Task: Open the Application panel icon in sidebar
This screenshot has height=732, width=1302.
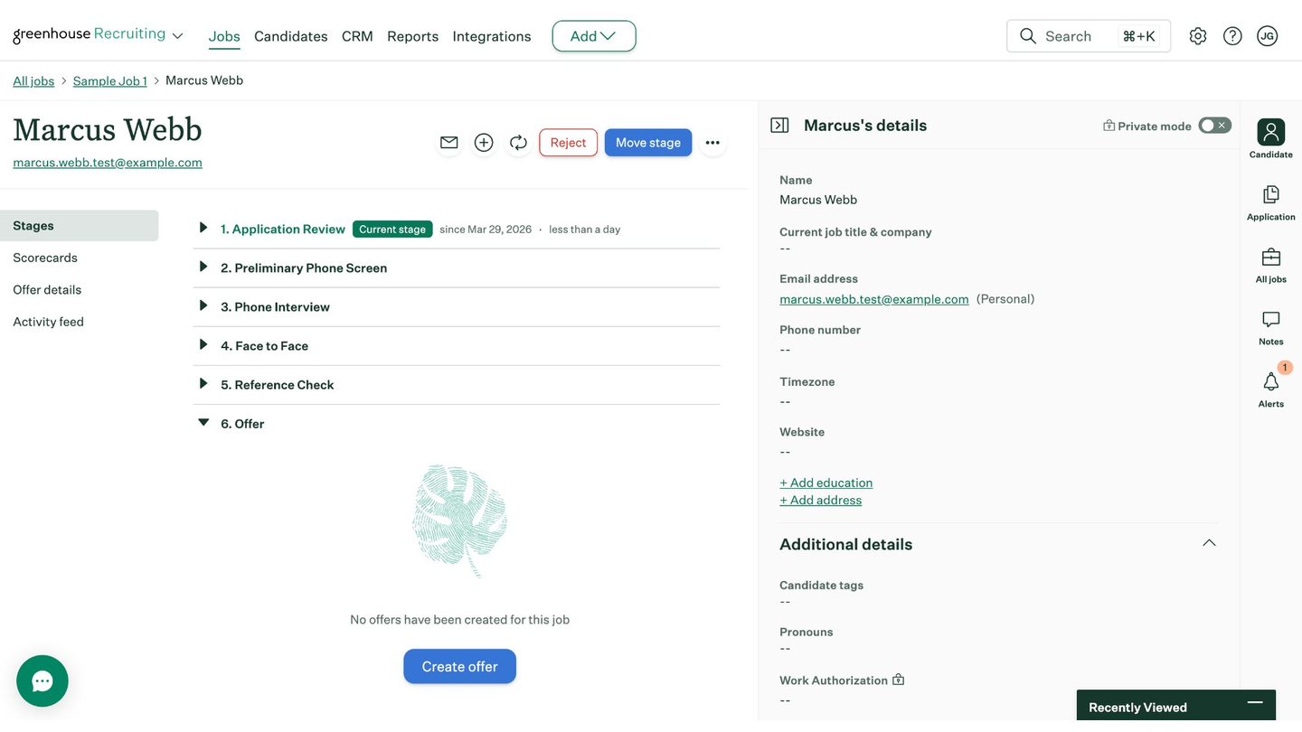Action: coord(1271,202)
